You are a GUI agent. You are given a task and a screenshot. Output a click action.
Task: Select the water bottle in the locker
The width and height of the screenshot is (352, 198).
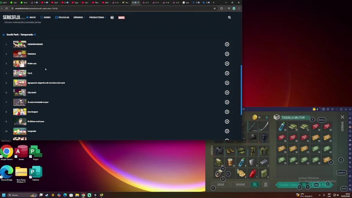282,127
